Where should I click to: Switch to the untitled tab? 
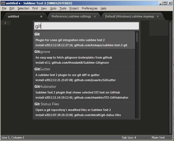coord(25,16)
